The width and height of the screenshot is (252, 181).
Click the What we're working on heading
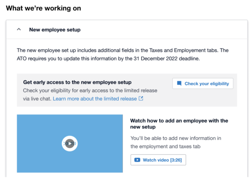click(x=43, y=8)
